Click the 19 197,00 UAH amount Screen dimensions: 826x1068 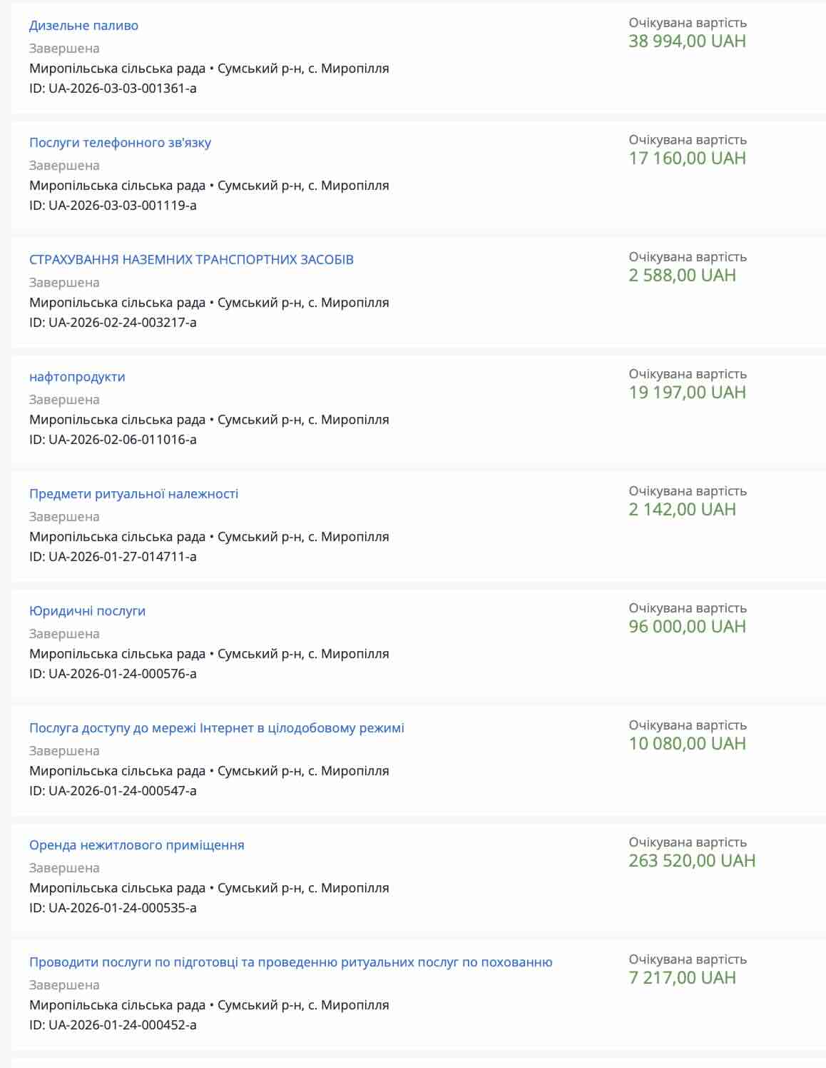tap(687, 393)
